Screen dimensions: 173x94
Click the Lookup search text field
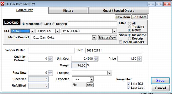pyautogui.click(x=92, y=24)
